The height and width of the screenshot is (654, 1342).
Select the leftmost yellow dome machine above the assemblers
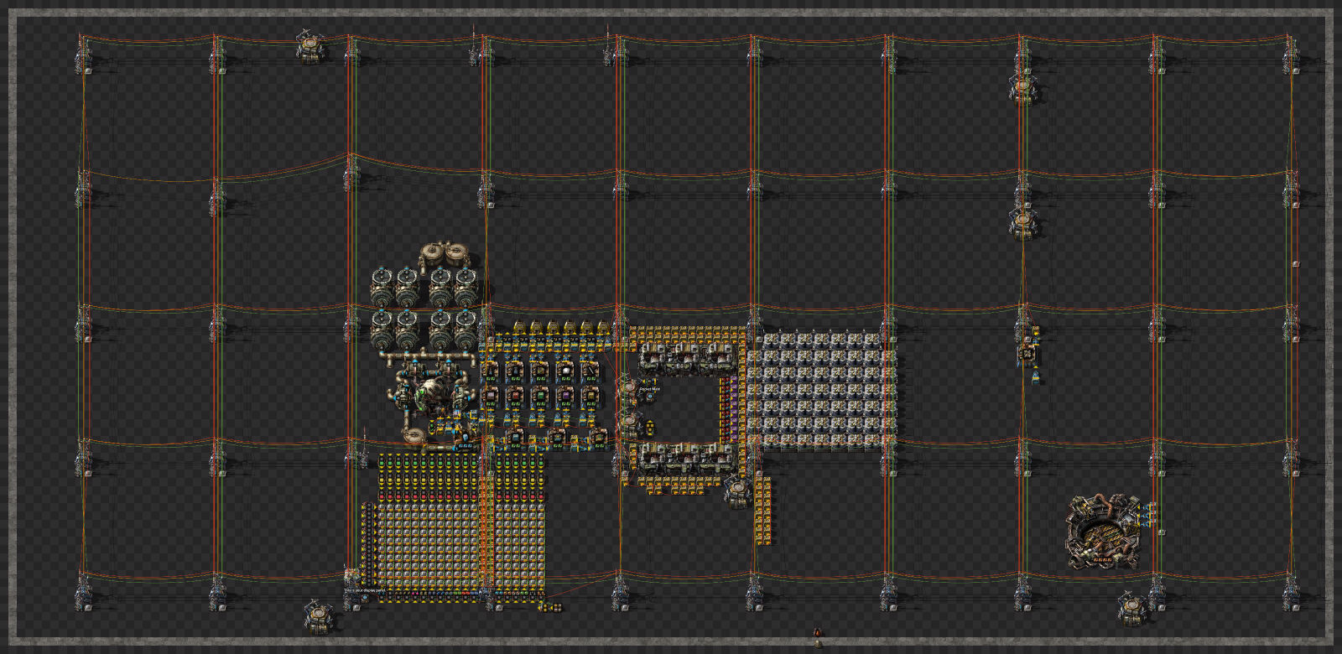518,327
